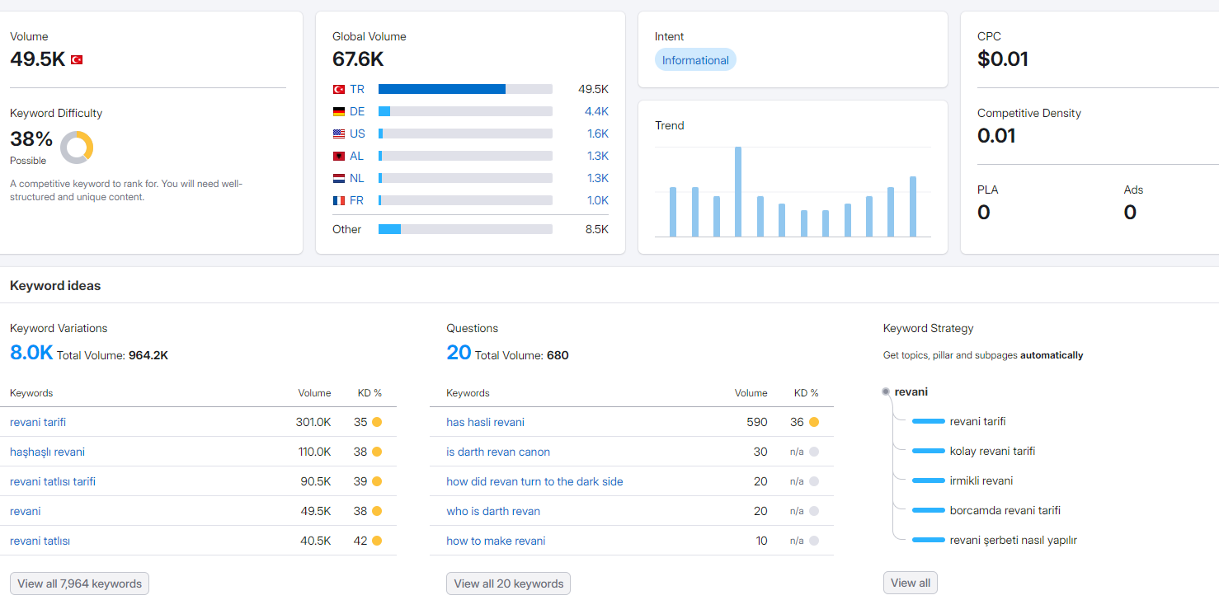Click the France flag in Global Volume
The image size is (1219, 614).
point(338,200)
